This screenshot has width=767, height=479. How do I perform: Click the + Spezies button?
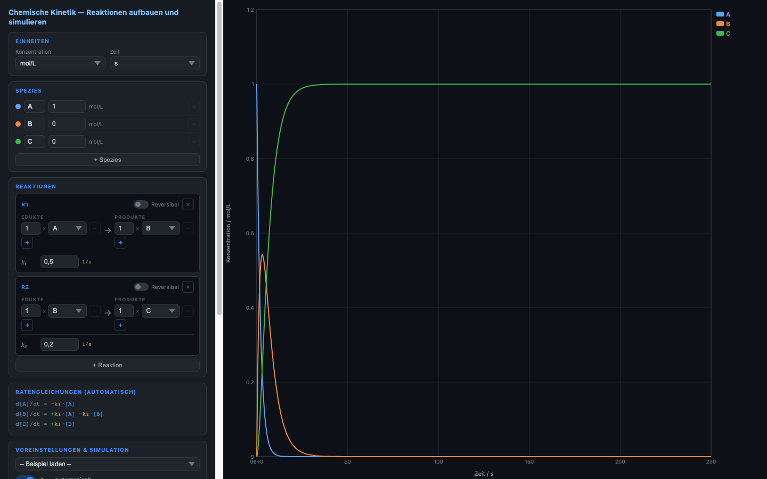coord(108,160)
